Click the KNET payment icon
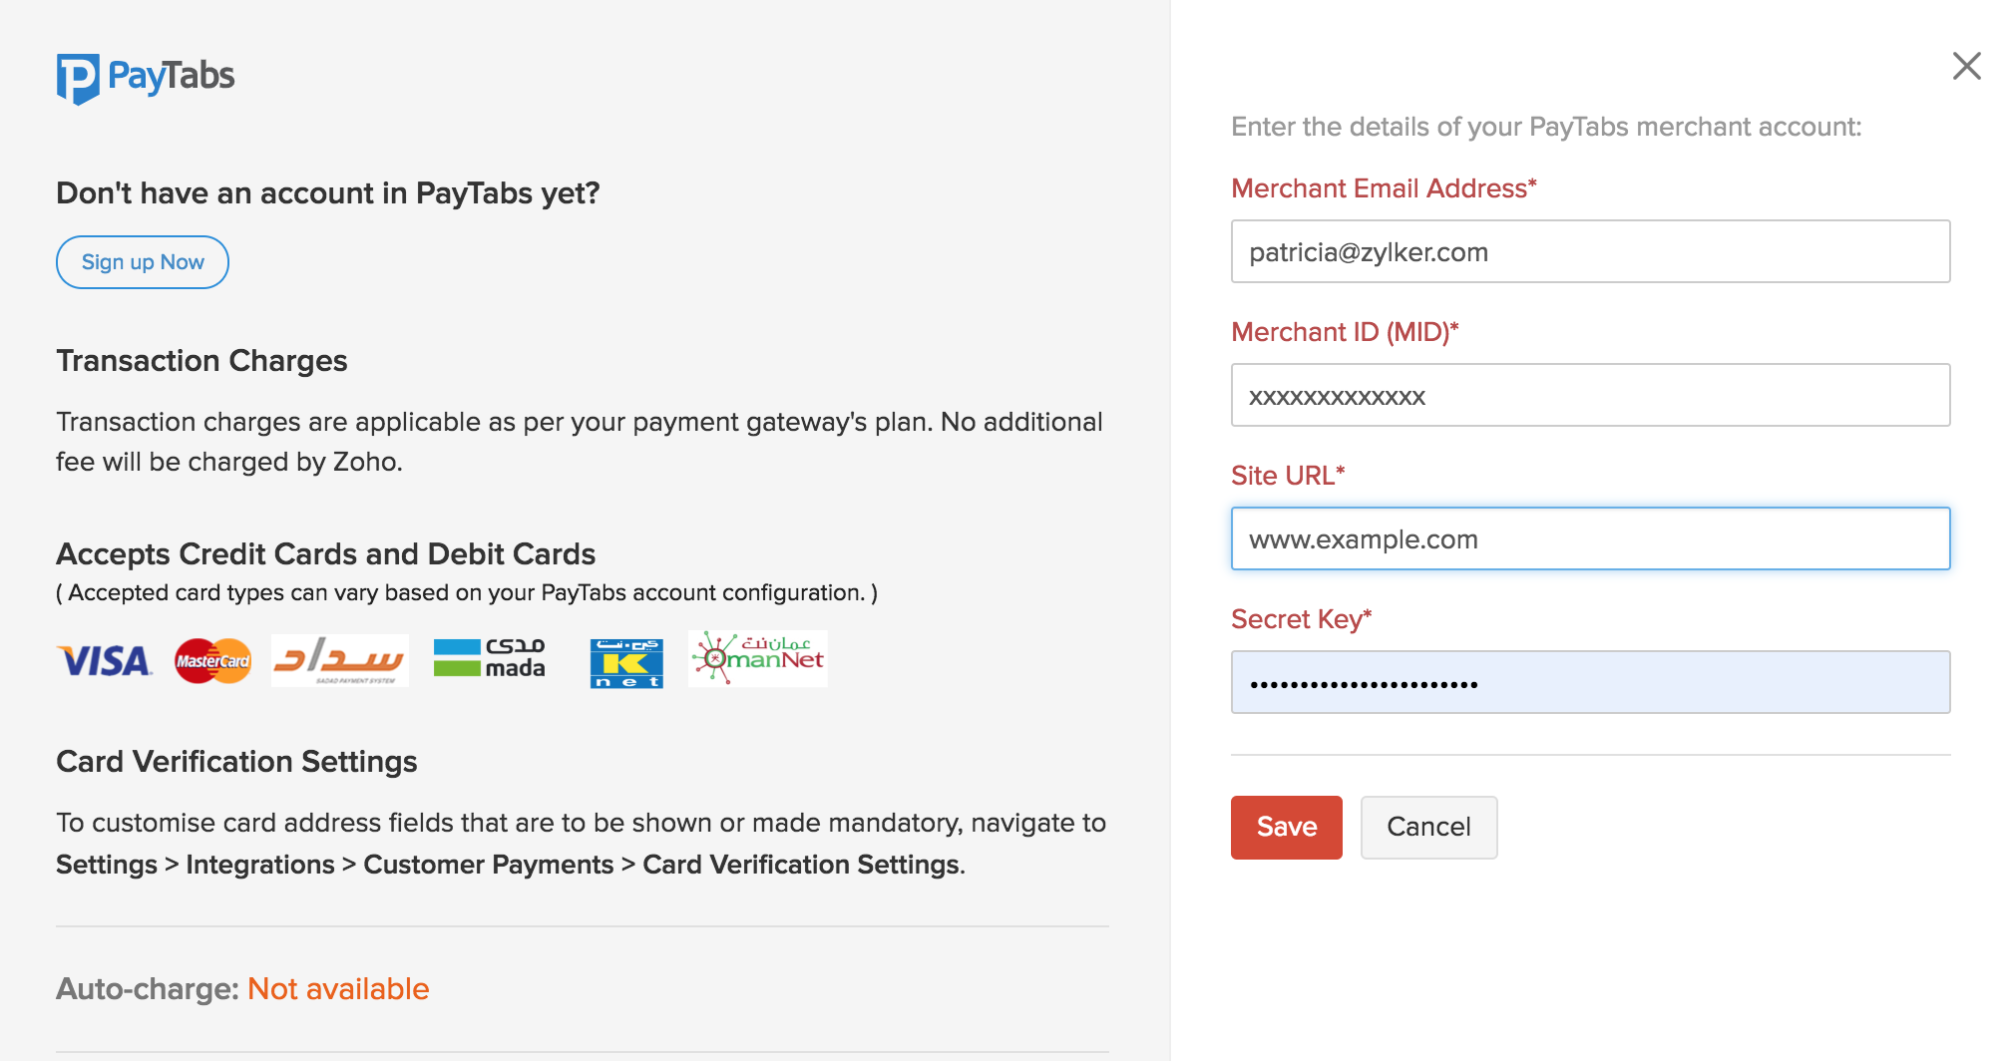The height and width of the screenshot is (1061, 2011). tap(625, 660)
